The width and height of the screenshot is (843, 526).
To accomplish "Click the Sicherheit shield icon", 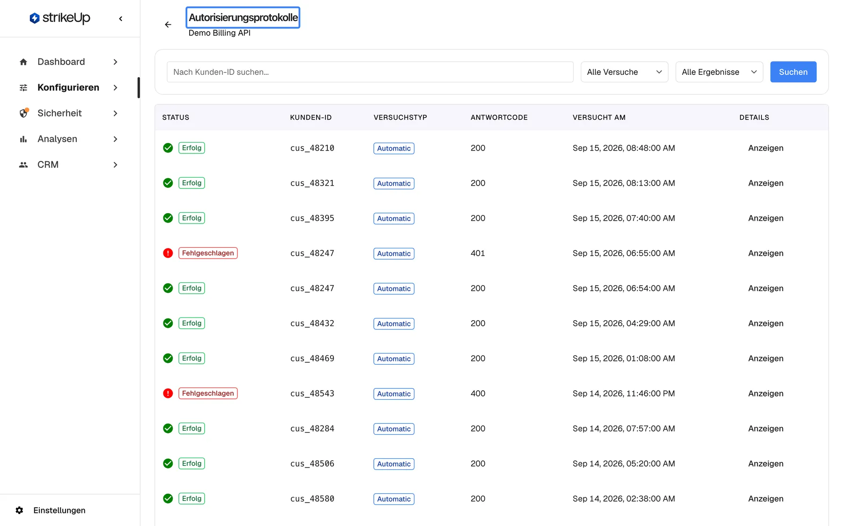I will [x=24, y=113].
